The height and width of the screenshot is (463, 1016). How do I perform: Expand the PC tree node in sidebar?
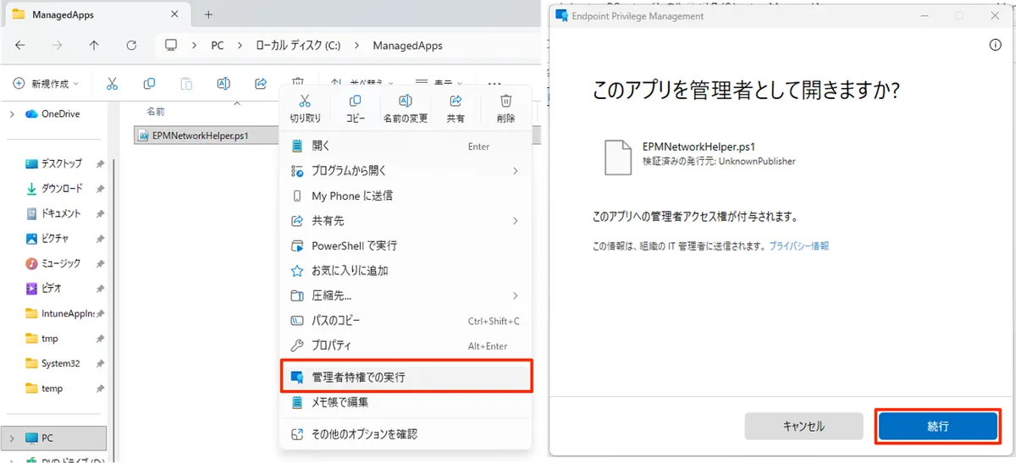(x=11, y=438)
